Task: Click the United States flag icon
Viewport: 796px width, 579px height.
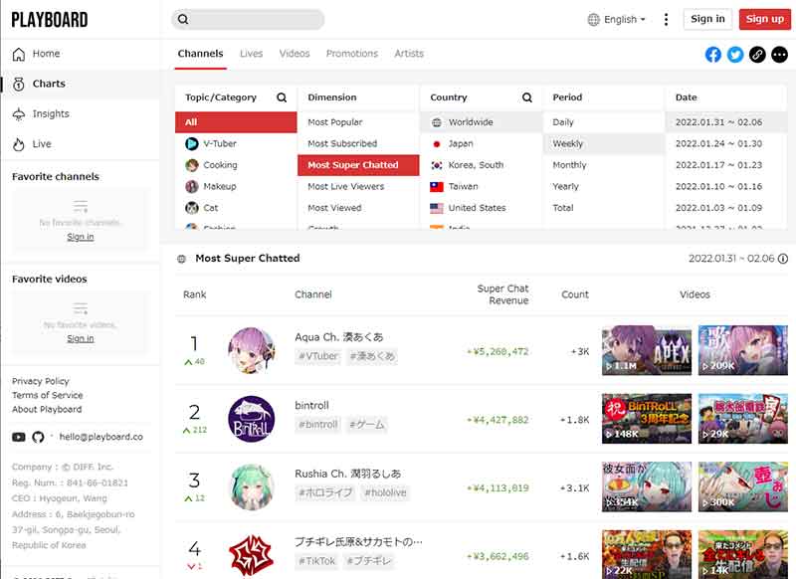Action: [x=437, y=208]
